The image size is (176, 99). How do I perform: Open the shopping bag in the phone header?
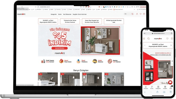(x=172, y=39)
